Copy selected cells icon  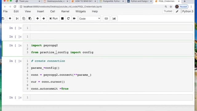click(x=24, y=18)
